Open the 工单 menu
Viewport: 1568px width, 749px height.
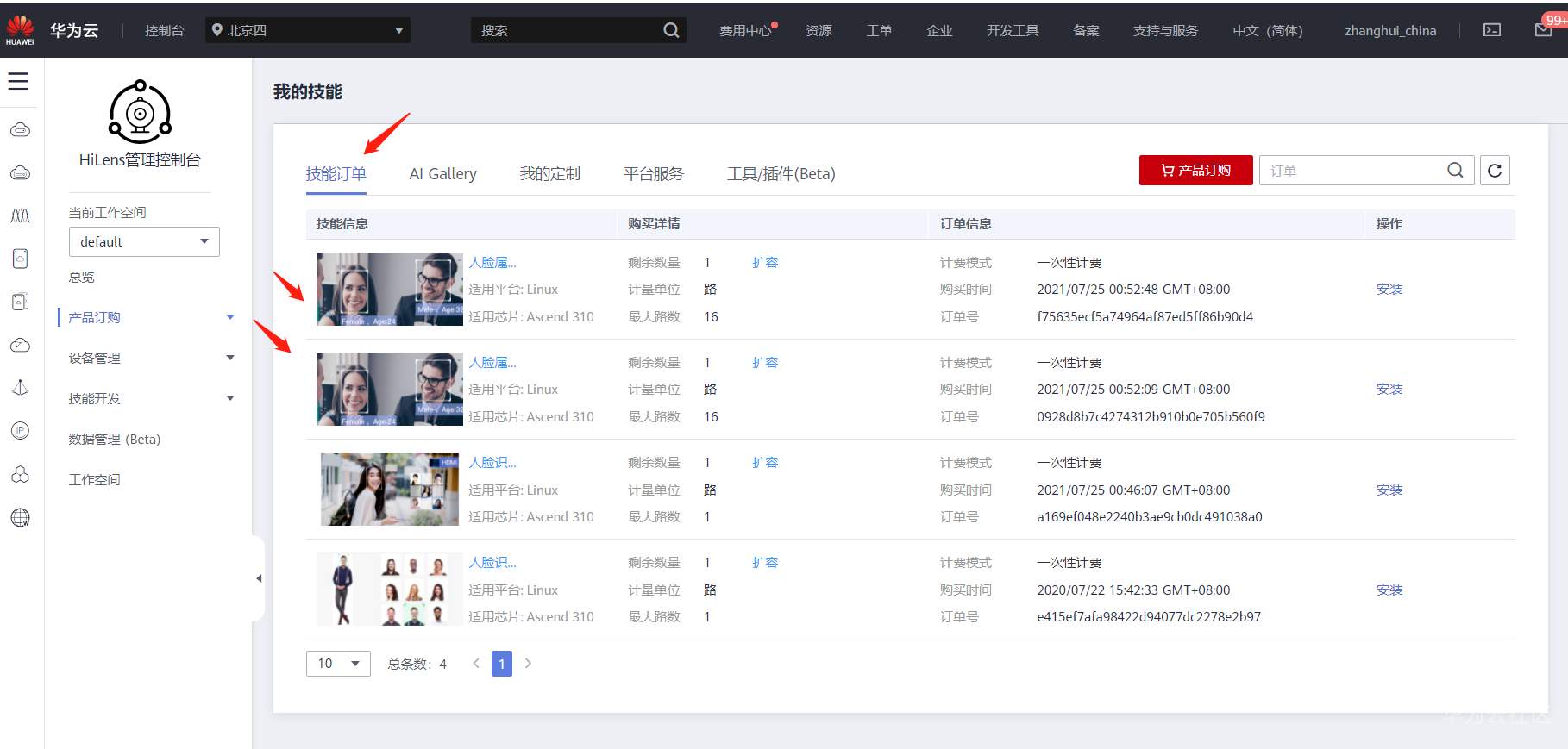[x=879, y=30]
